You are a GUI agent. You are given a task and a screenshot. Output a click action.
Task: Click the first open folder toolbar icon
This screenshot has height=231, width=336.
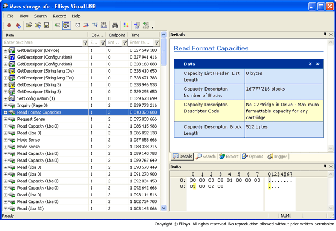27,26
